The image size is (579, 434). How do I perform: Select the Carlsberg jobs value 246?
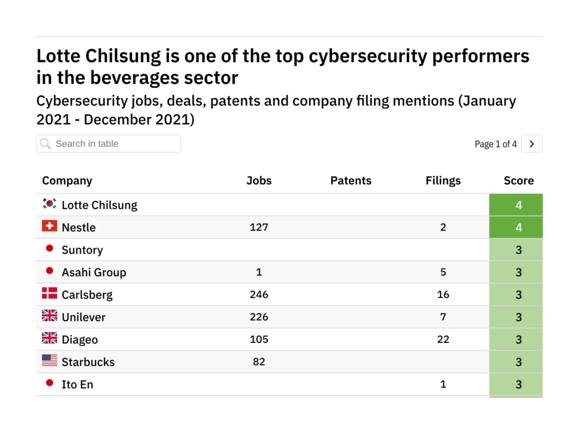[x=259, y=294]
